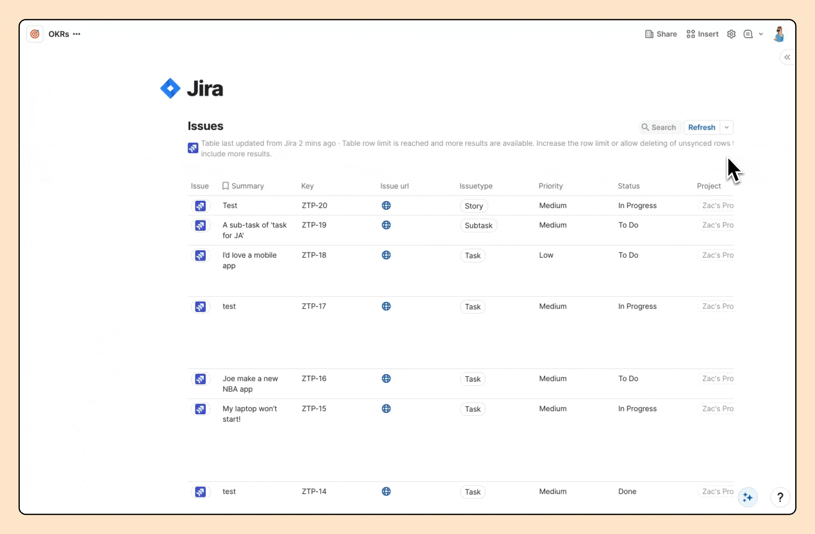The width and height of the screenshot is (815, 534).
Task: Open the issue icon for ZTP-15
Action: [200, 409]
